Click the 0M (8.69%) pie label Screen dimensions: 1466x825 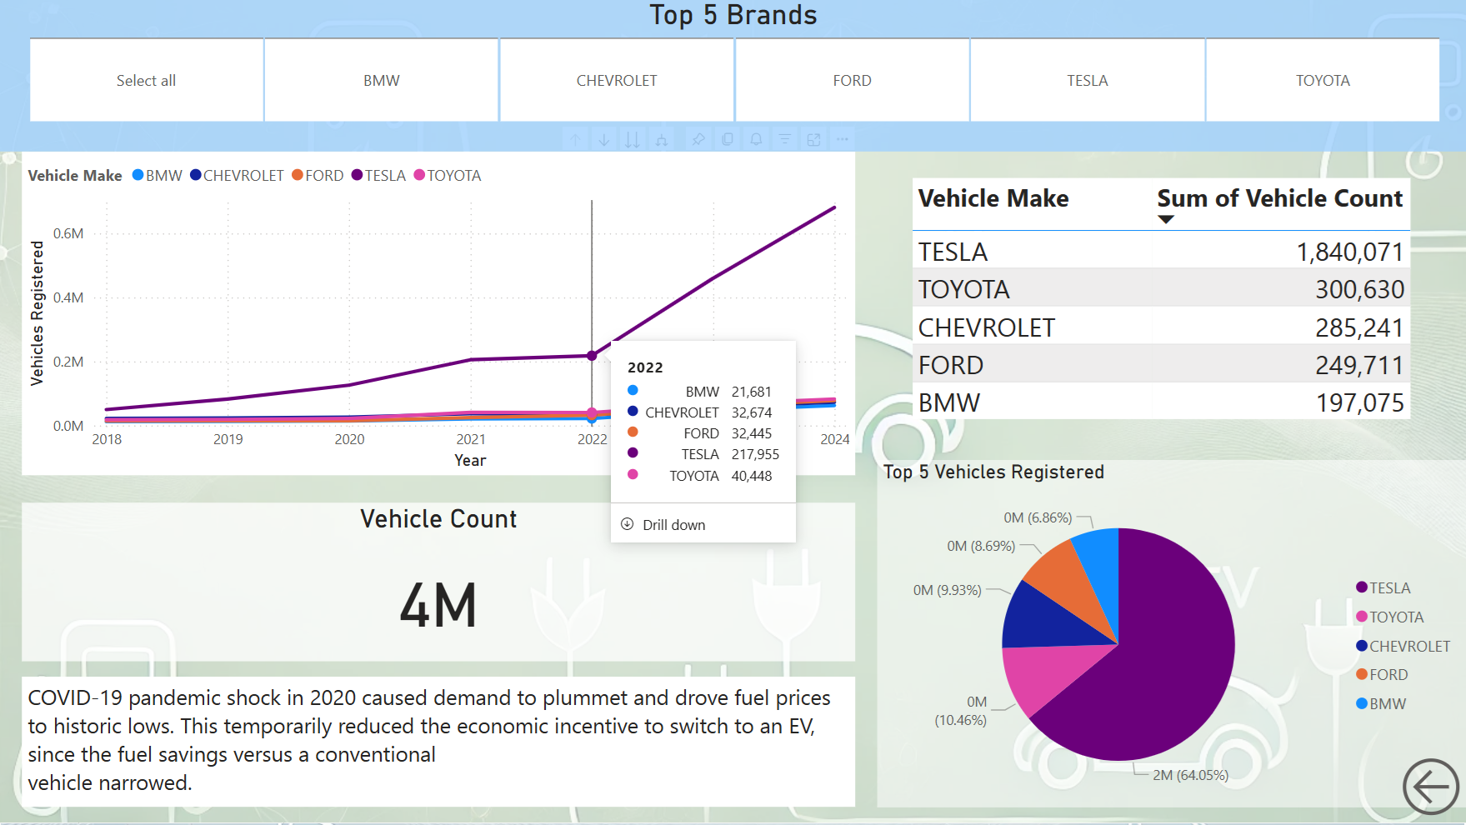click(981, 546)
